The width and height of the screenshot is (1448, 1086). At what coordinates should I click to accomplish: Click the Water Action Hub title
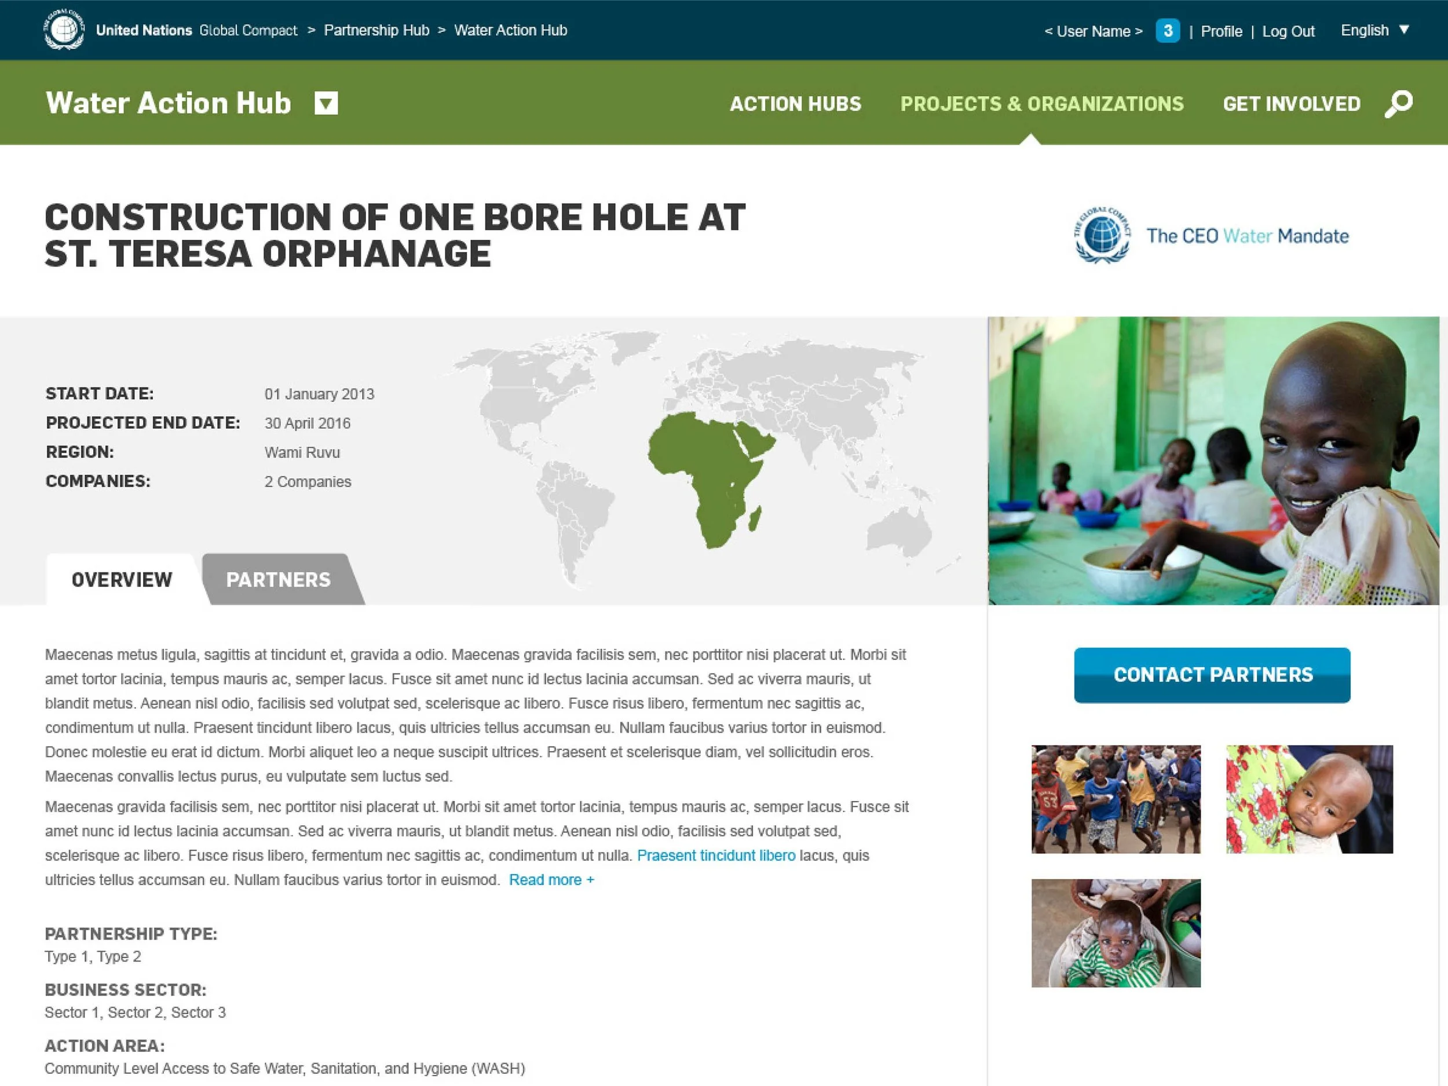click(x=168, y=103)
